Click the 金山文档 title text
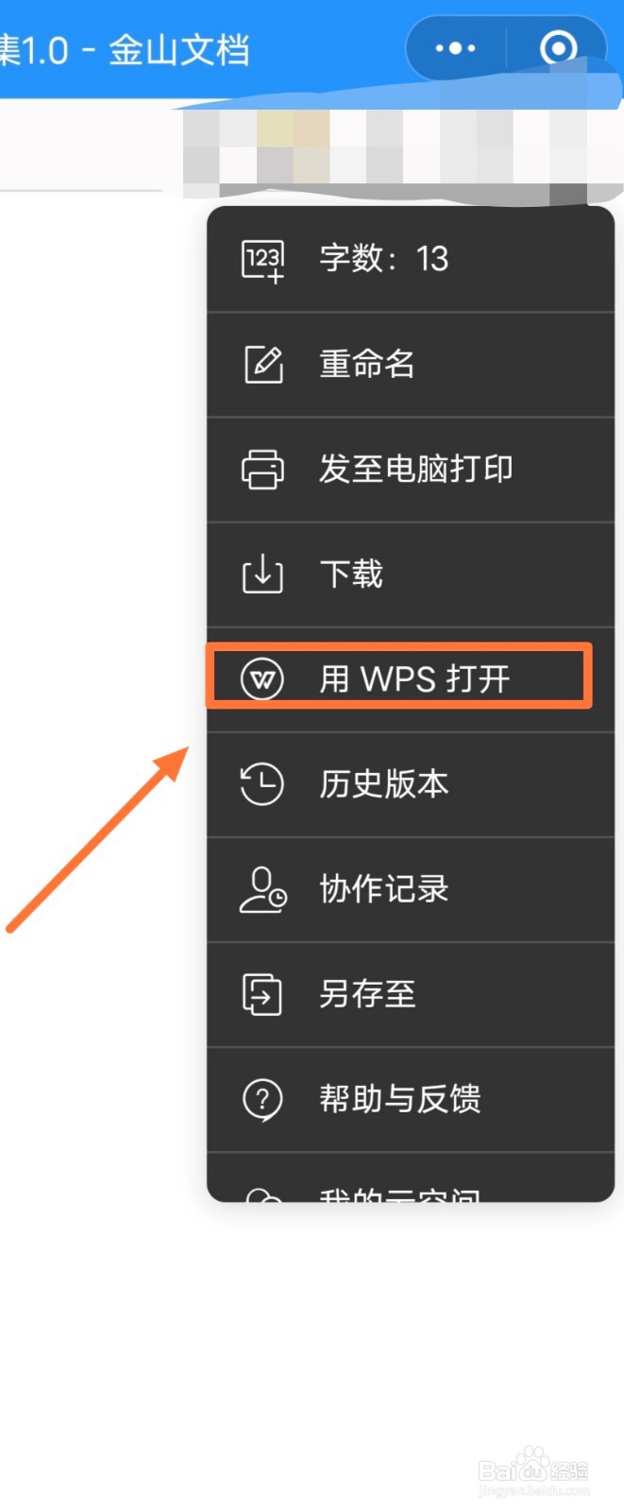The image size is (624, 1512). 179,50
